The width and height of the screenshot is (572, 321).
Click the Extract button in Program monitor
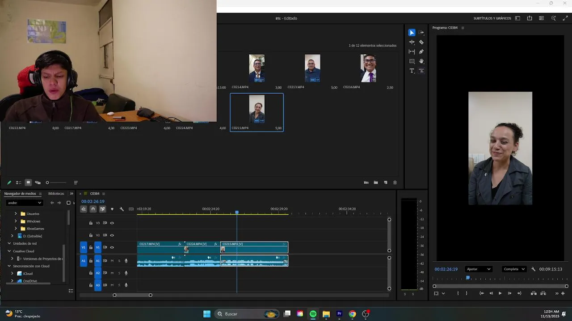(x=543, y=293)
